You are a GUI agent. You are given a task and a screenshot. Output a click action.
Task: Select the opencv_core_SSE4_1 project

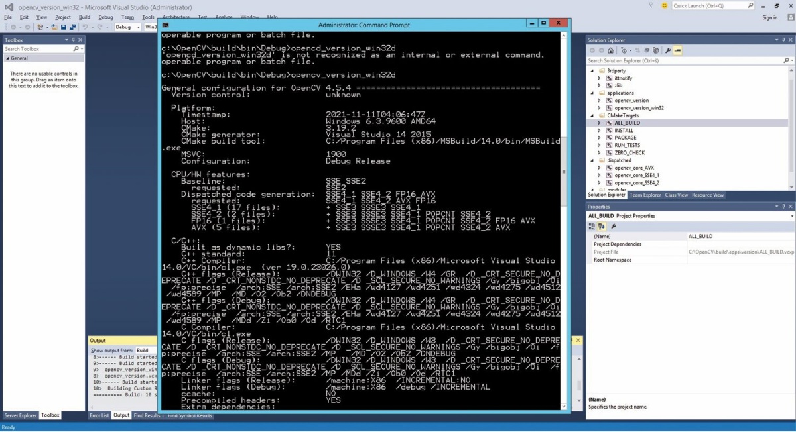coord(637,175)
